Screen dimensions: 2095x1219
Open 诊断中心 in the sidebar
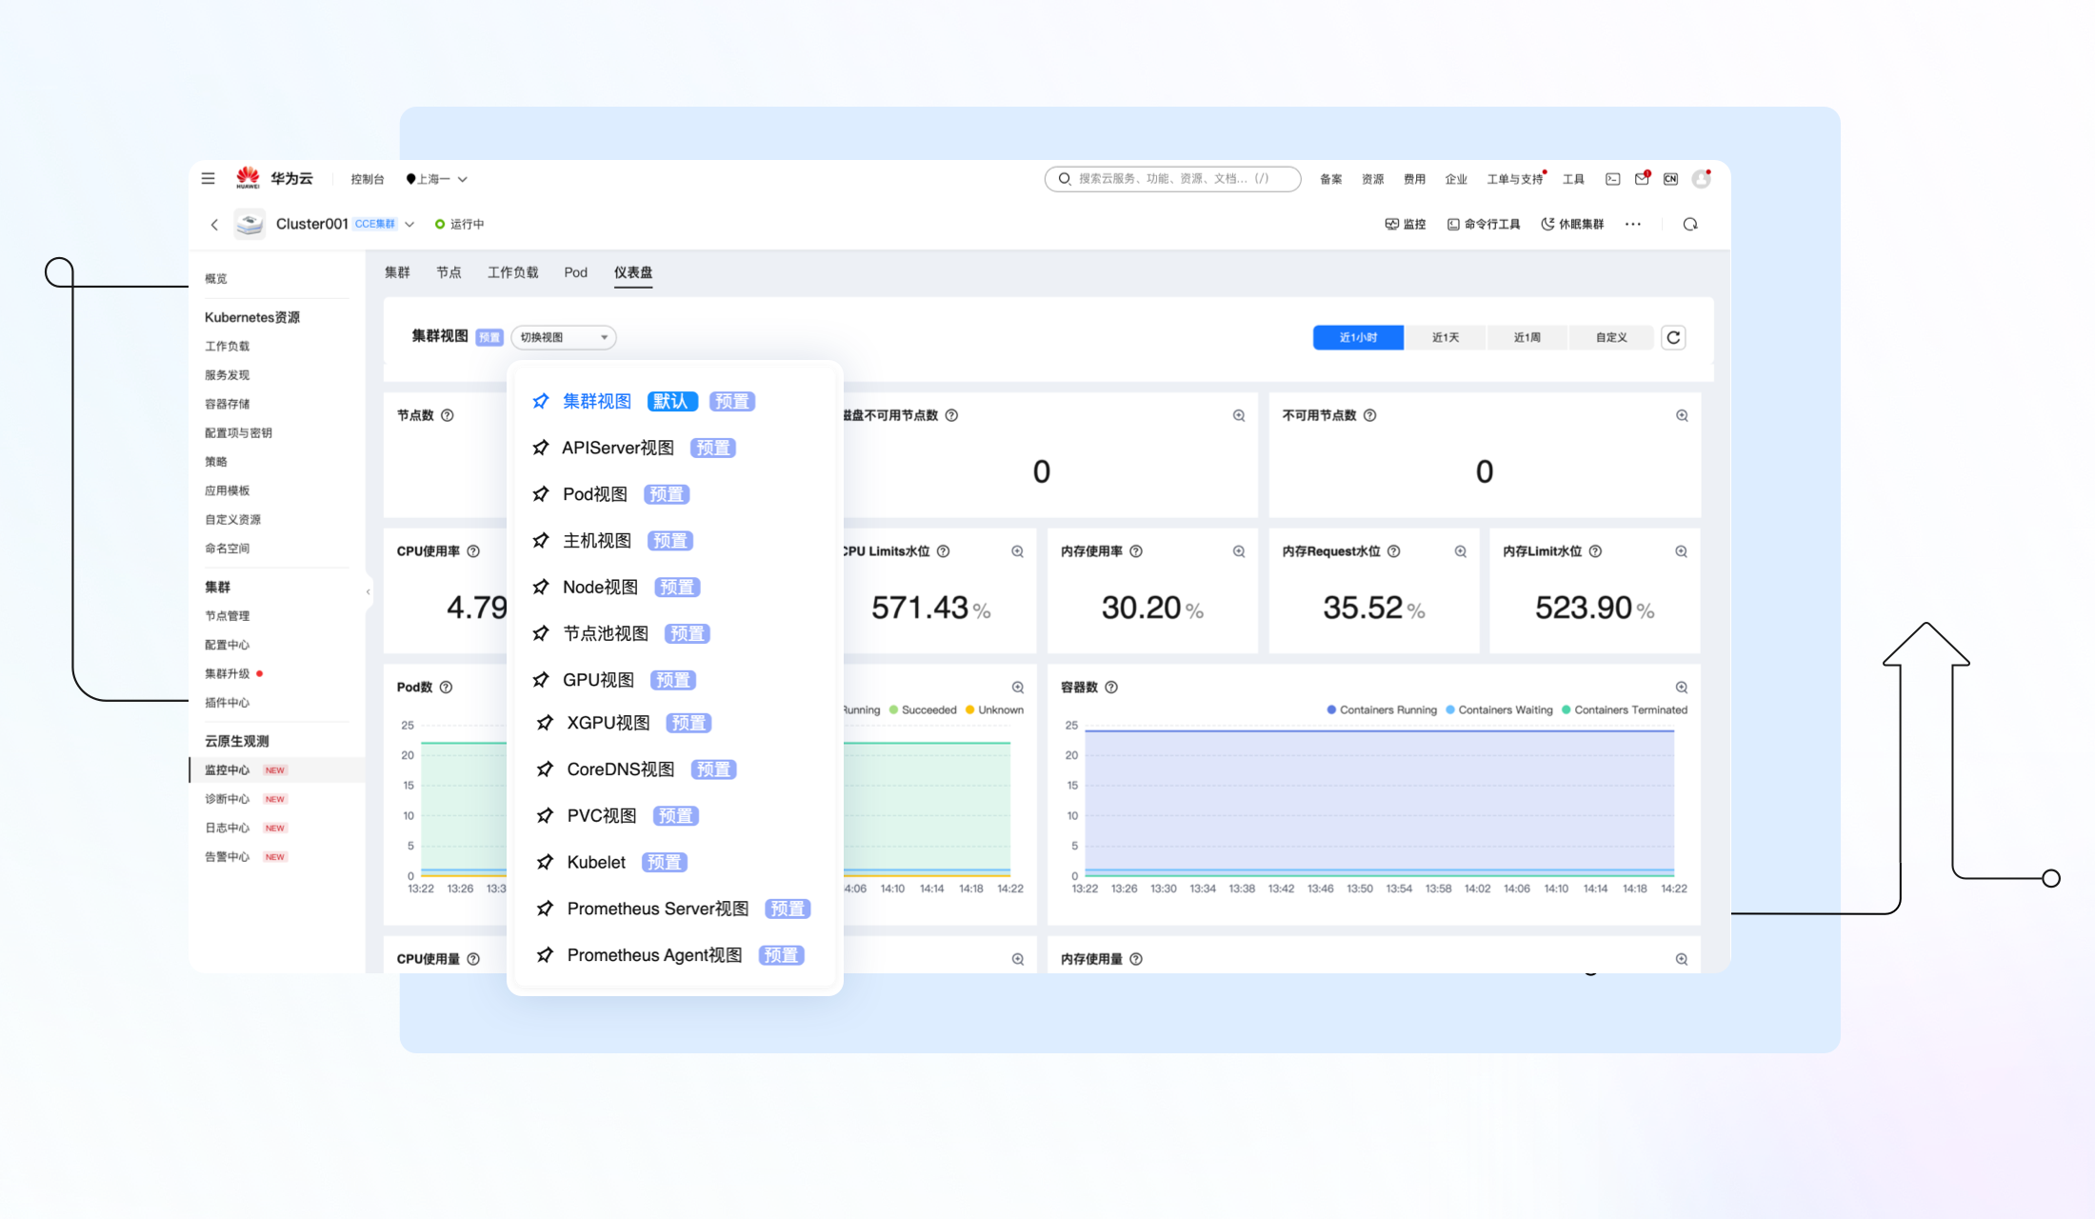pos(228,799)
